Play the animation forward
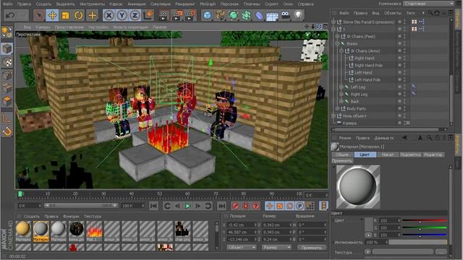The width and height of the screenshot is (463, 260). pyautogui.click(x=187, y=206)
